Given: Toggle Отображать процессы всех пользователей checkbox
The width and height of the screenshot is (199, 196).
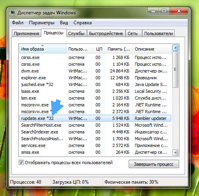Looking at the screenshot, I should pyautogui.click(x=21, y=163).
